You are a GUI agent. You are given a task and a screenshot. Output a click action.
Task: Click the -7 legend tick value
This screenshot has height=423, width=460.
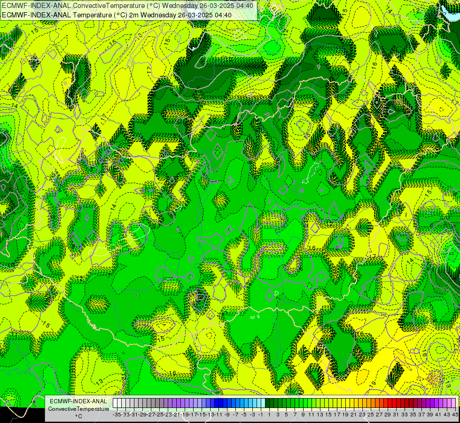[235, 415]
